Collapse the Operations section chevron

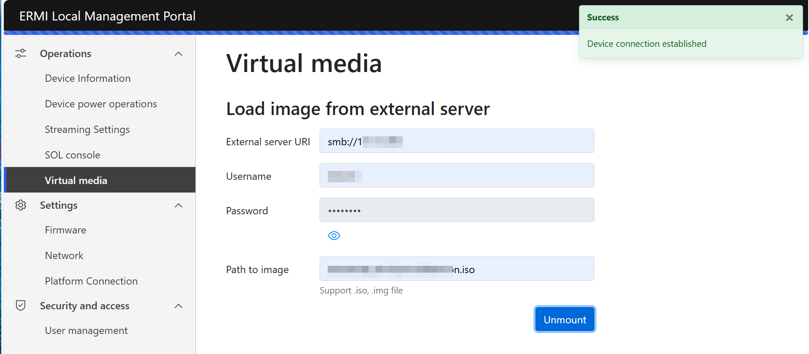point(179,54)
